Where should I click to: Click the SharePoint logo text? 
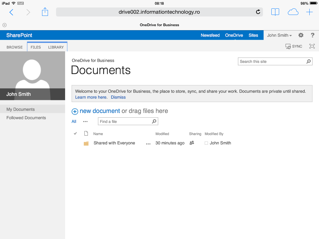[19, 35]
